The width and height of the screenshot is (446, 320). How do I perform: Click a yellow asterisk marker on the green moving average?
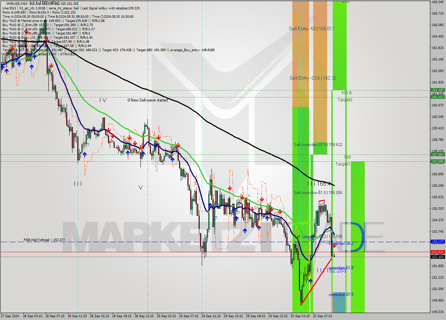[x=154, y=135]
